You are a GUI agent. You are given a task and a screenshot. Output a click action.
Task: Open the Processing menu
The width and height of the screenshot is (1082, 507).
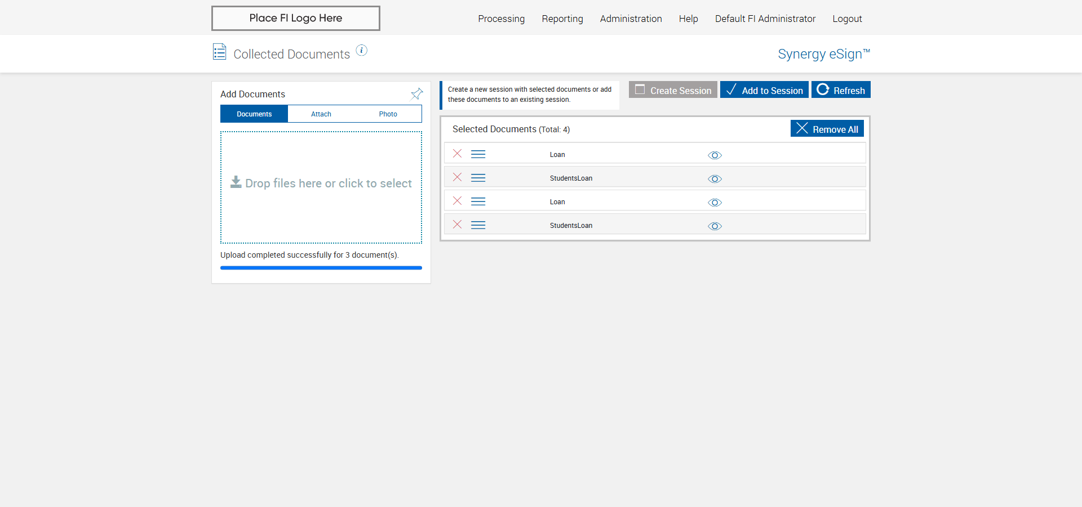[501, 19]
